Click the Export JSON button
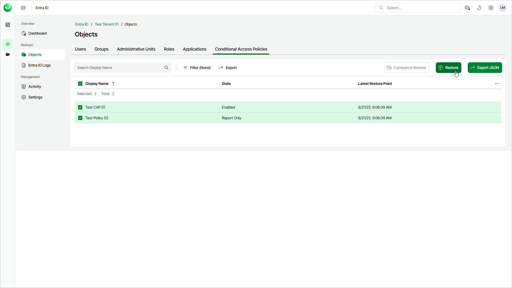512x288 pixels. pos(485,68)
